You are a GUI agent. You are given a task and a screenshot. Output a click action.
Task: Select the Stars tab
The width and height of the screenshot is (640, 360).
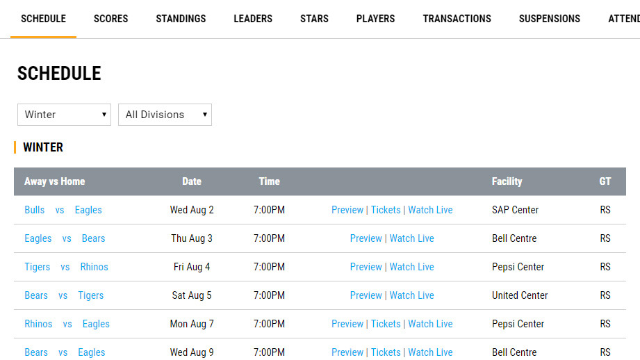314,19
